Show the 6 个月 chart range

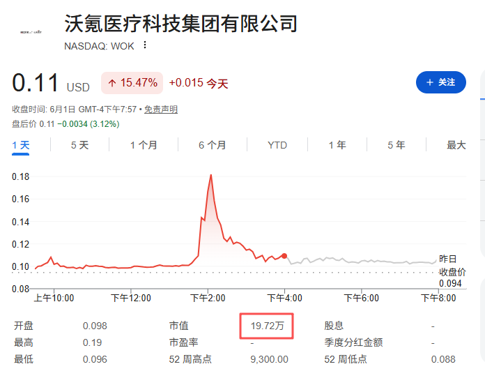212,145
